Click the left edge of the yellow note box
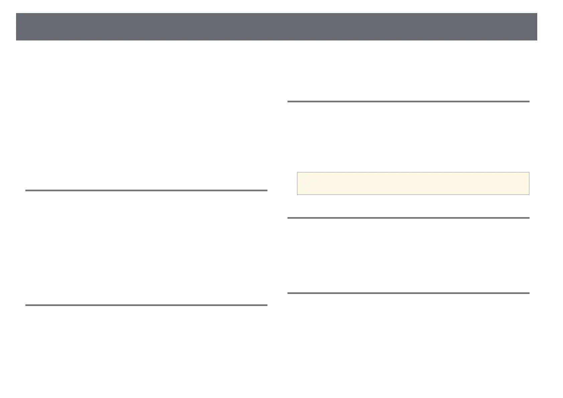The height and width of the screenshot is (398, 563). 298,183
